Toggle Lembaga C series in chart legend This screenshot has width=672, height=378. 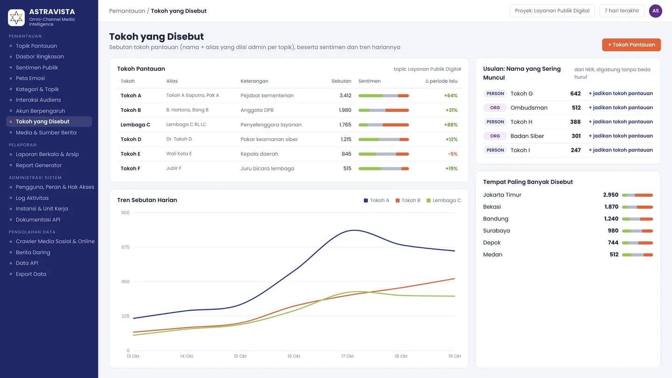pos(443,201)
